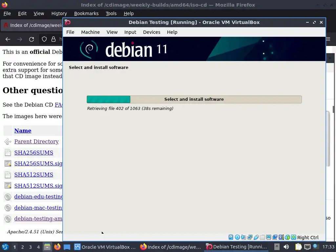Open Firefox's History menu
Screen dimensions: 336x252
[59, 13]
